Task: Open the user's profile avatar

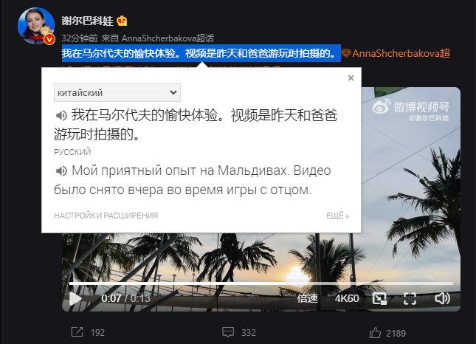Action: [36, 26]
